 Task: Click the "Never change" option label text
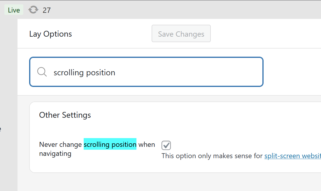click(60, 144)
